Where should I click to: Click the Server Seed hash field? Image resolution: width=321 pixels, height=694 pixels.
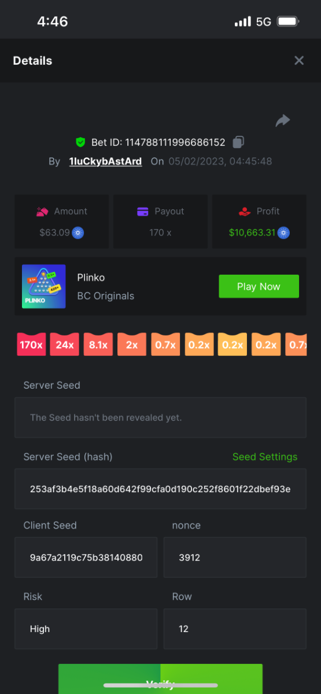click(x=160, y=489)
